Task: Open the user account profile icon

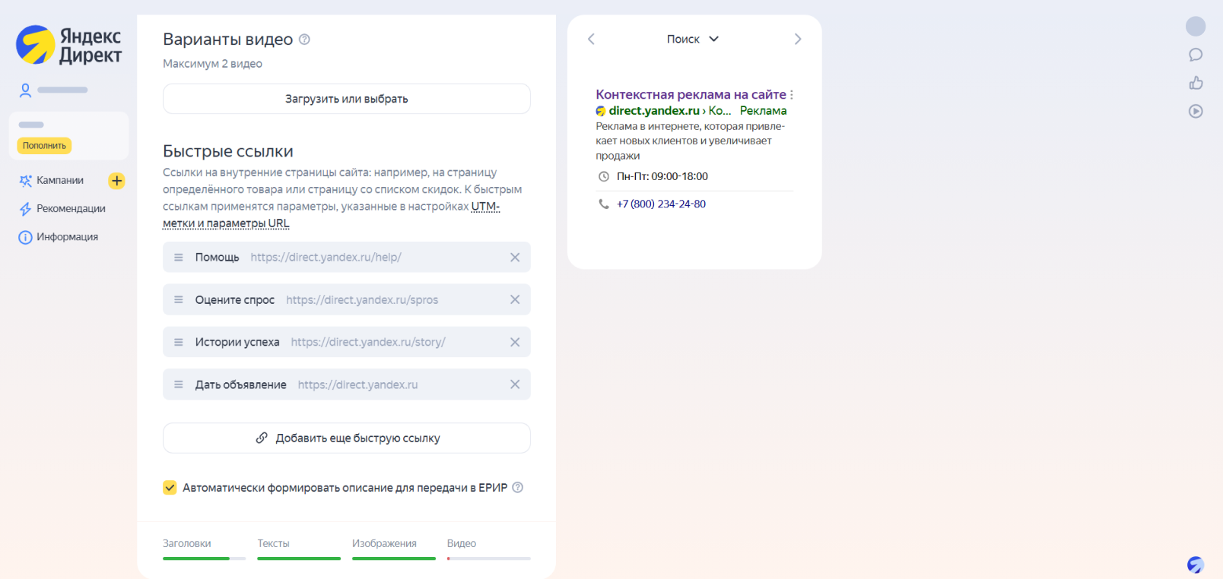Action: click(25, 90)
